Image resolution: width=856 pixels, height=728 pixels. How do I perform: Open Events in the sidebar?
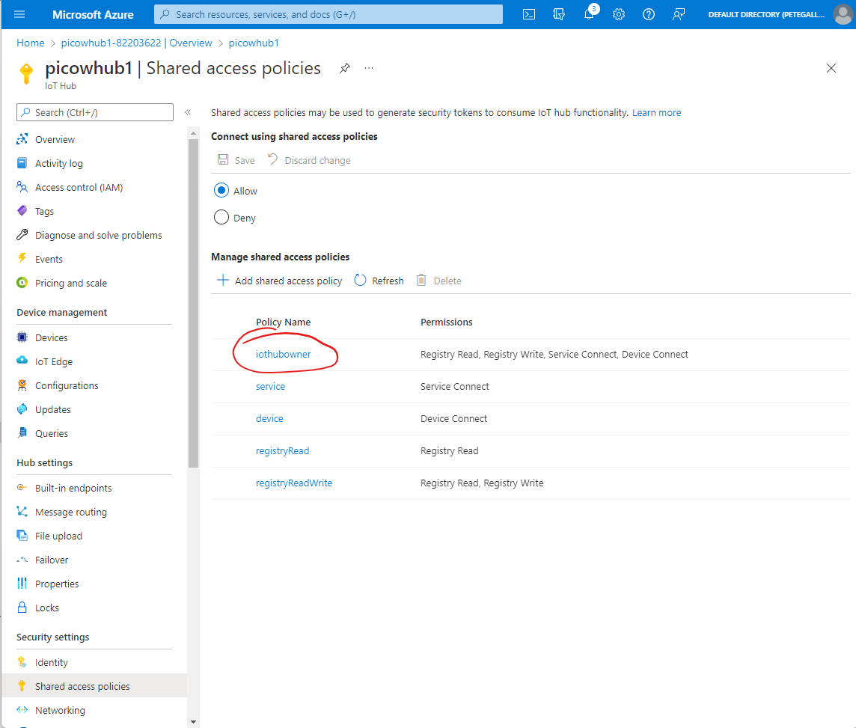point(49,260)
